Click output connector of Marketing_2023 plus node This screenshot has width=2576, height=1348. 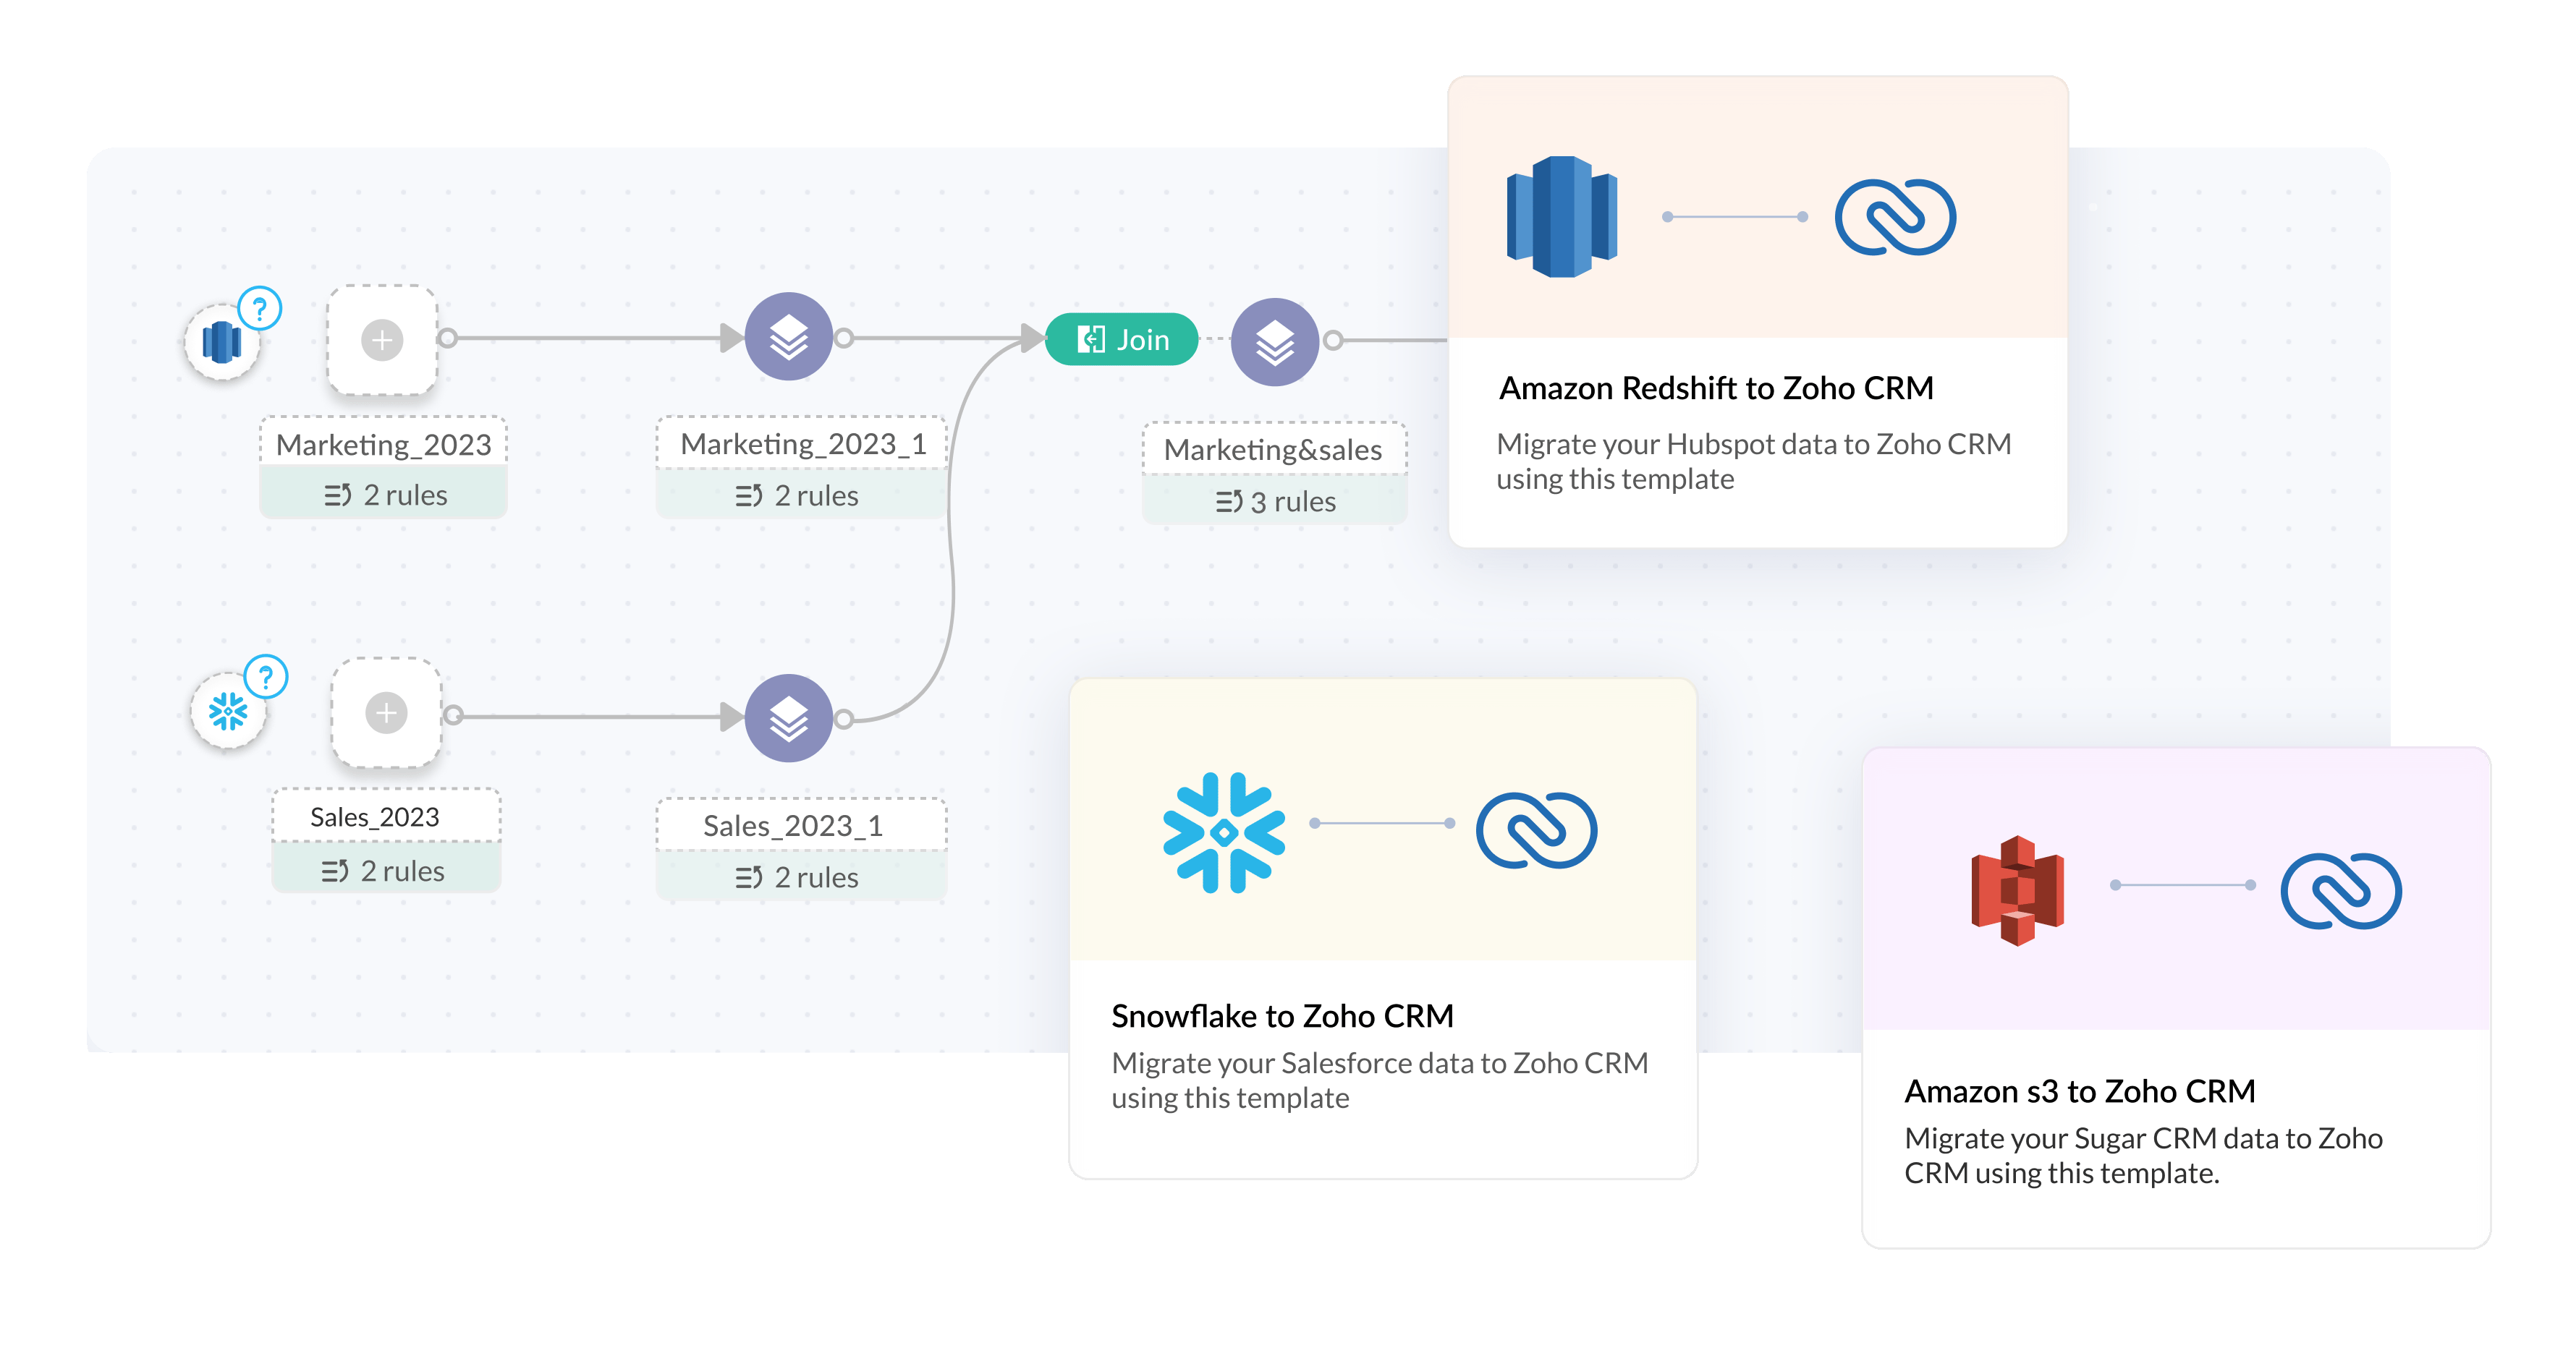point(448,338)
